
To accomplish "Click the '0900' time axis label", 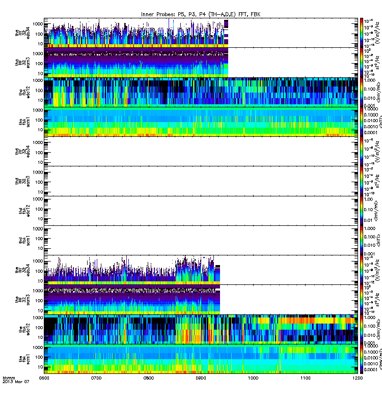I will point(201,378).
